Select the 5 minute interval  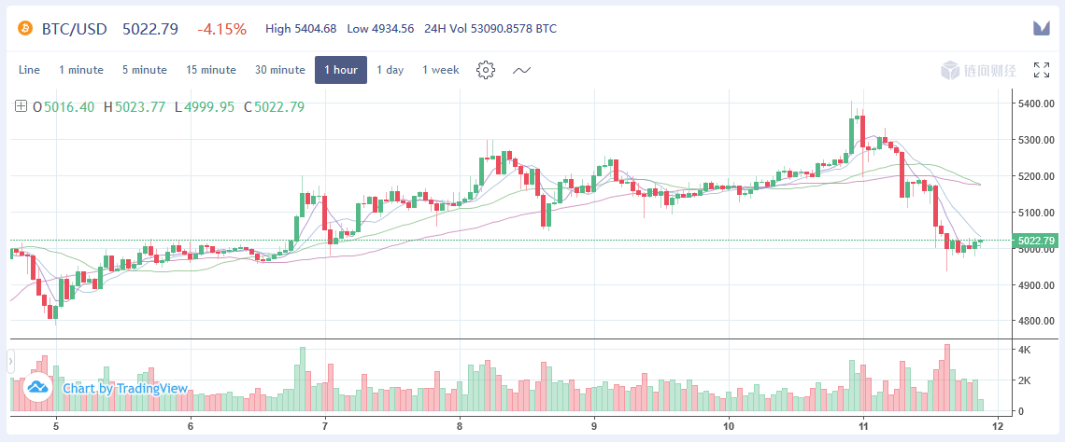144,70
